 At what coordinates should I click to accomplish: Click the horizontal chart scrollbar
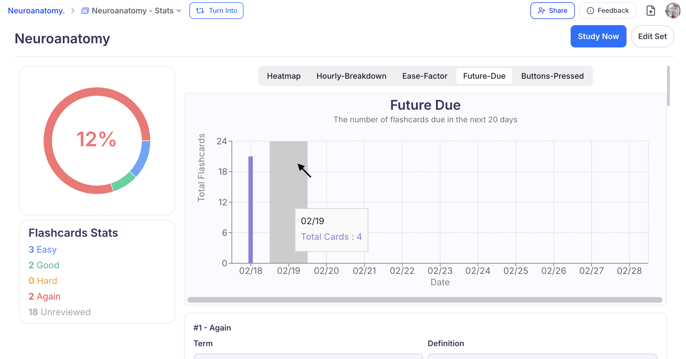click(x=425, y=300)
